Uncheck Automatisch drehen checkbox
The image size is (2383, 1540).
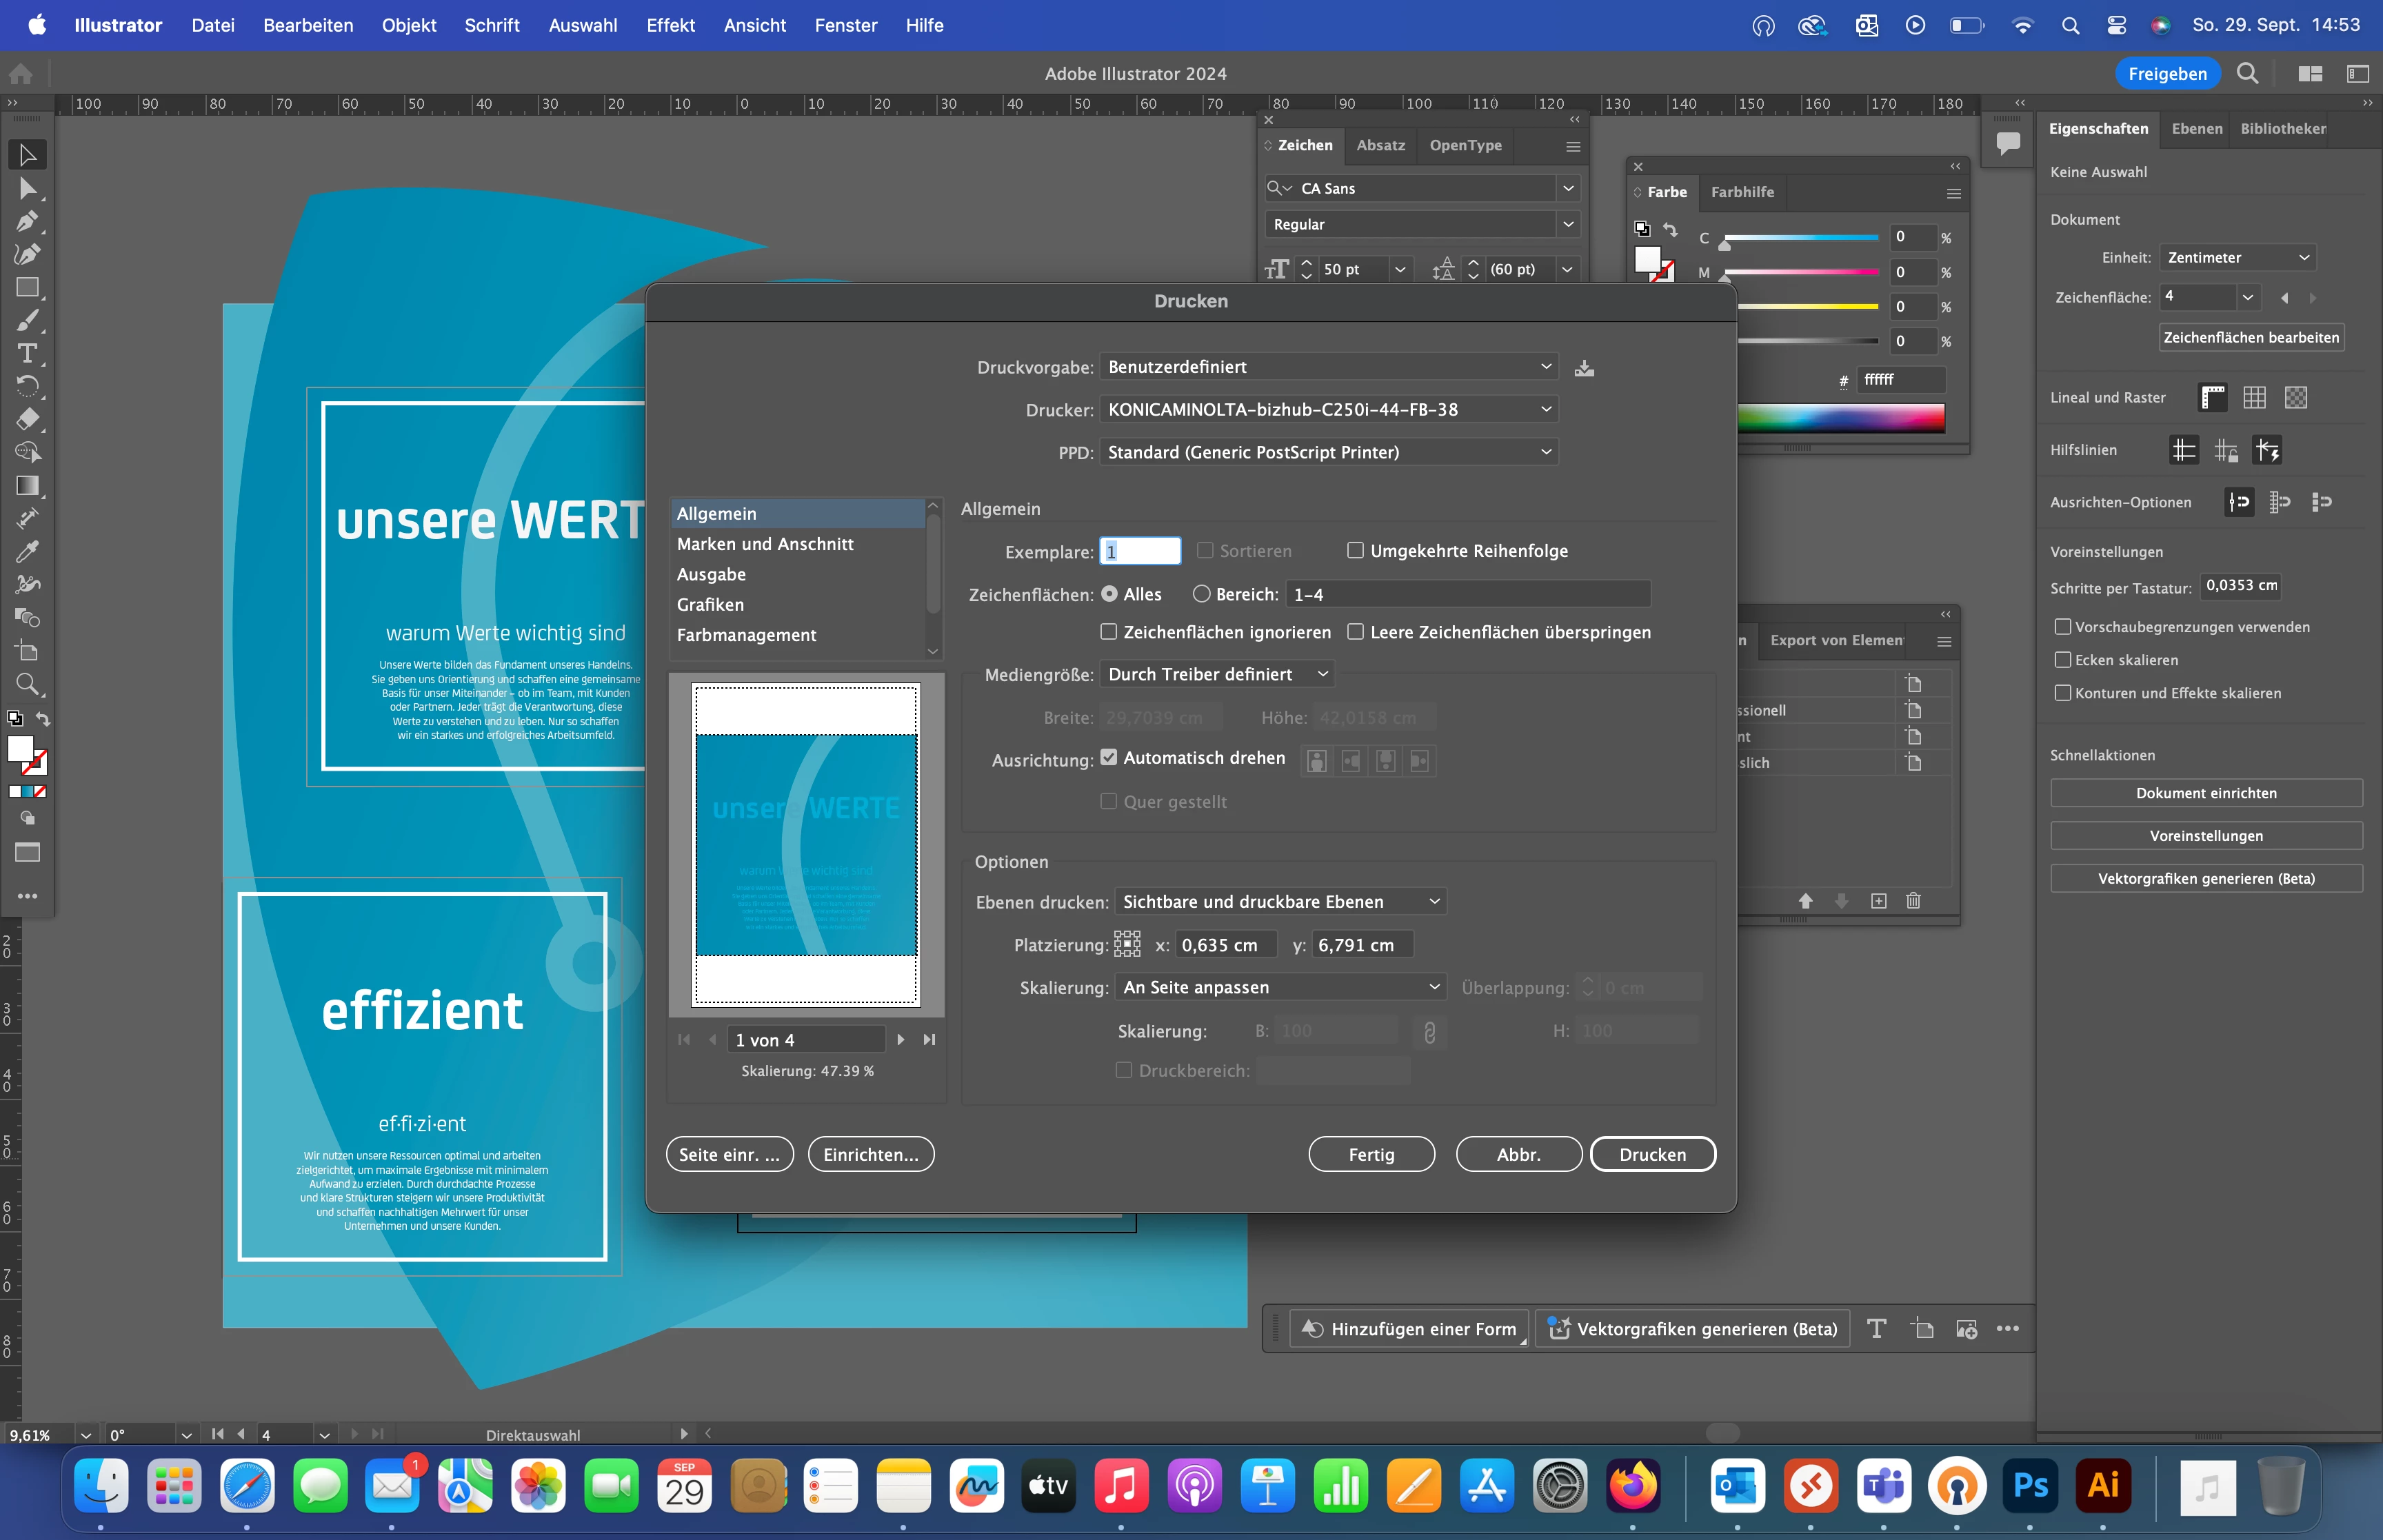point(1109,758)
